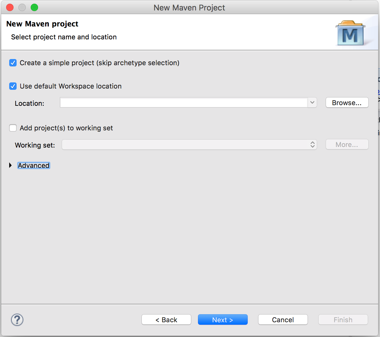This screenshot has width=380, height=337.
Task: Go back with the < Back button
Action: click(x=166, y=320)
